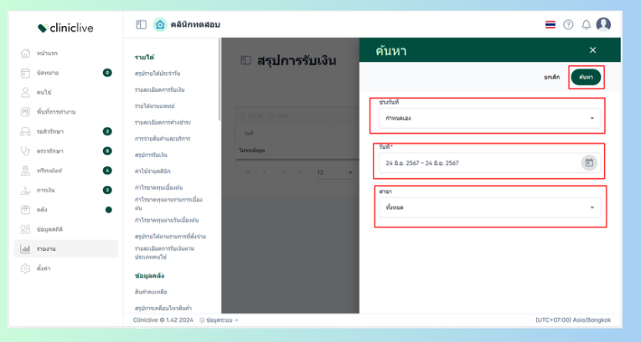Click the ไม่พบข้อมูล empty table row
Viewport: 641px width, 342px height.
(297, 151)
